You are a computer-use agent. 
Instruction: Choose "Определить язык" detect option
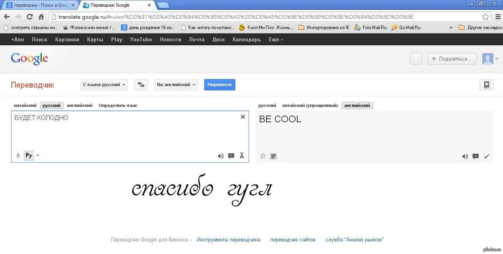point(118,105)
